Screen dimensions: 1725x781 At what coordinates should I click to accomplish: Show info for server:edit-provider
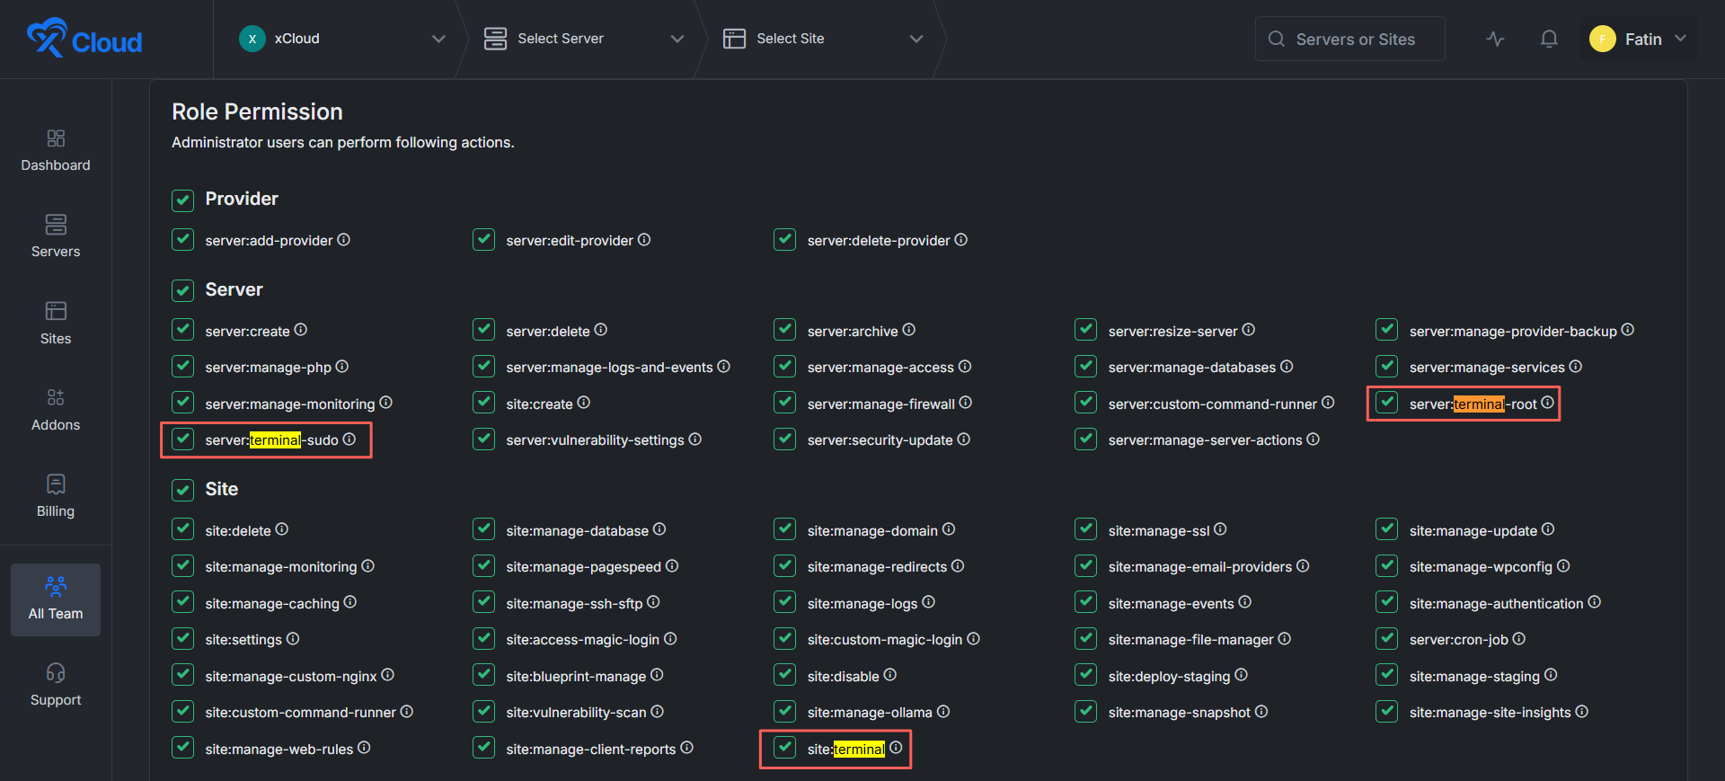(x=644, y=240)
